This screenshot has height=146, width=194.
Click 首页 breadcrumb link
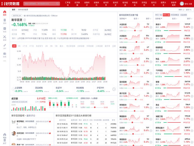point(13,9)
